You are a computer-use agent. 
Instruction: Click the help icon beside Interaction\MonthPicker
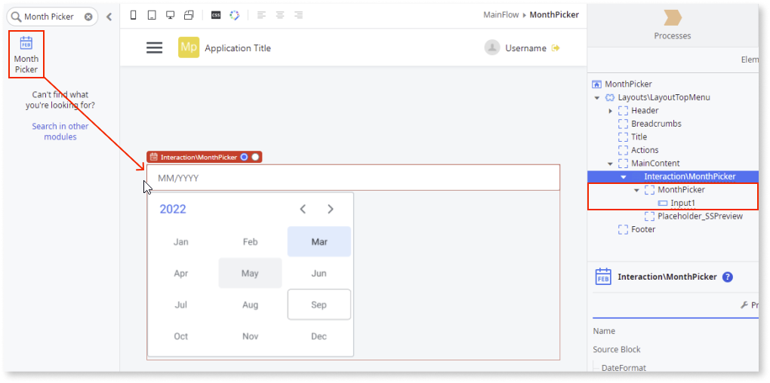(x=728, y=277)
